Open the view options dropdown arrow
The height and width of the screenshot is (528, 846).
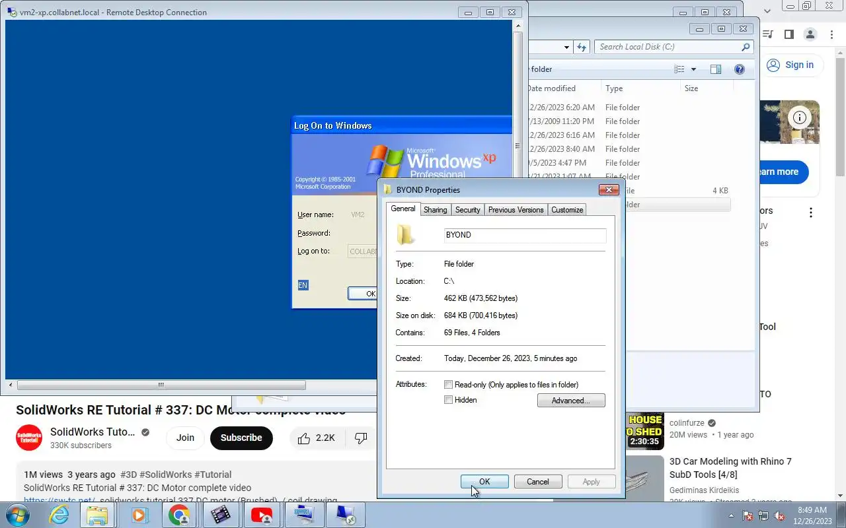coord(693,69)
